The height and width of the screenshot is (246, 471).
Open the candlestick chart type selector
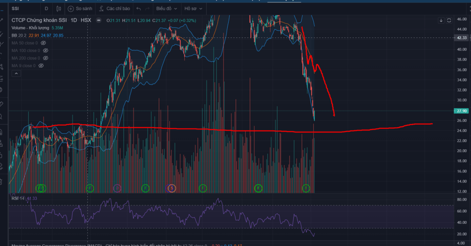58,9
